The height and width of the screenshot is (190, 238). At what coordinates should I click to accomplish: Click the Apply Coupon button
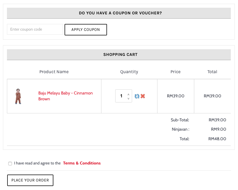(86, 30)
